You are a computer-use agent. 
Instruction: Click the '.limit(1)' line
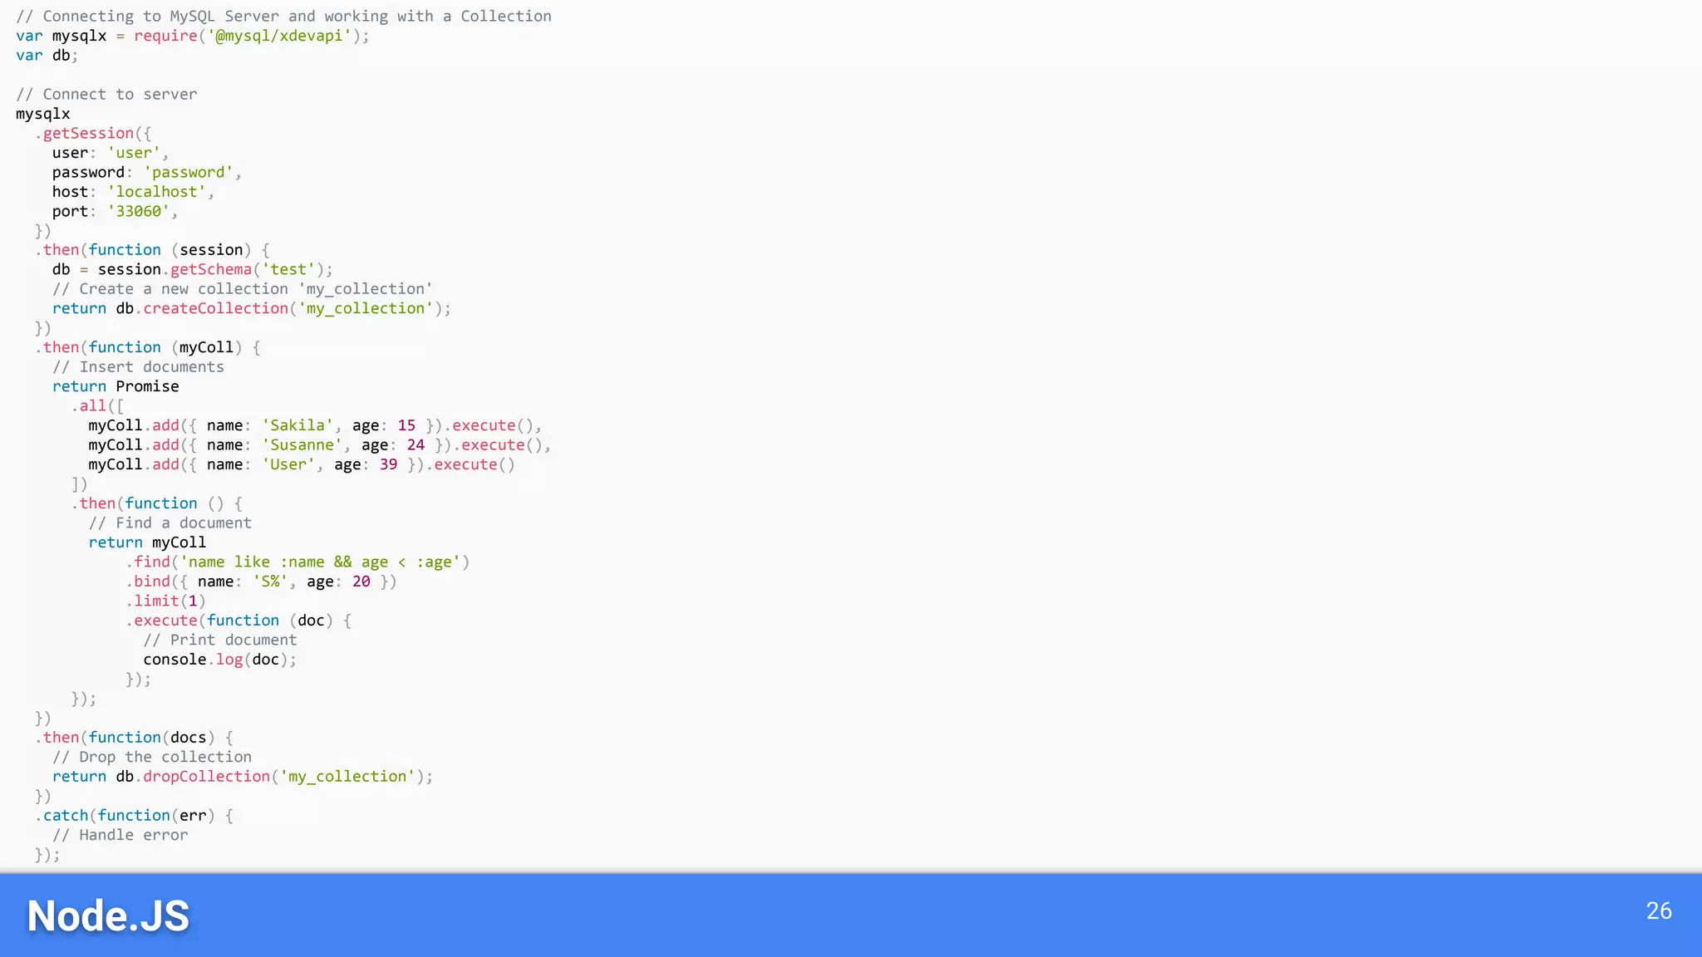[165, 601]
